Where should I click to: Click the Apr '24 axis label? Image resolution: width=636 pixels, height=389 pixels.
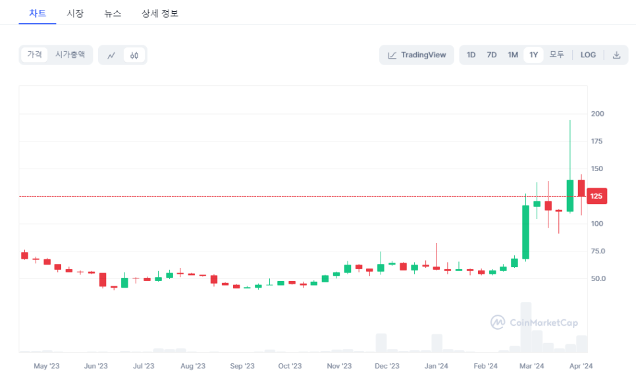click(x=581, y=366)
